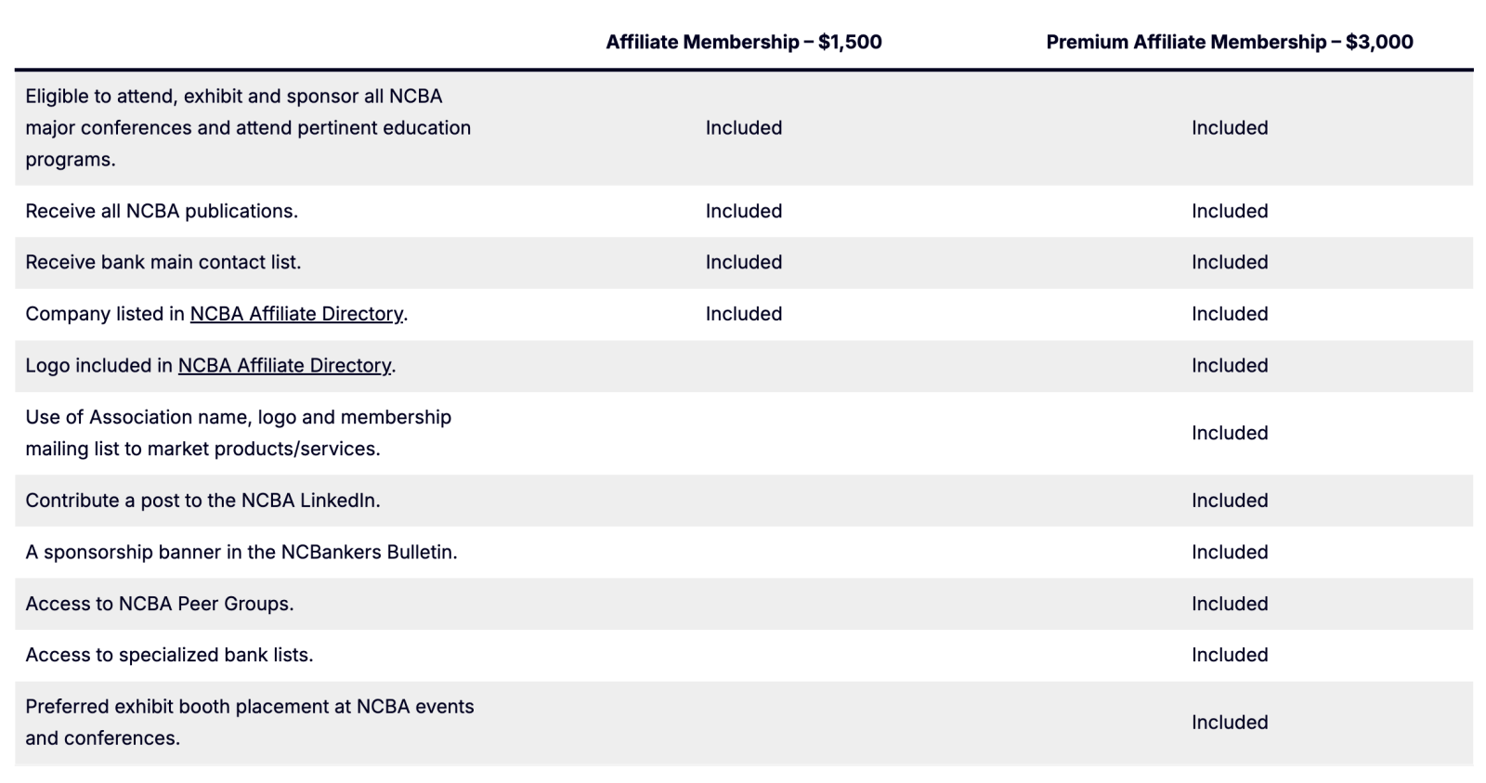The width and height of the screenshot is (1486, 783).
Task: Click Premium "Included" in the Peer Groups row
Action: pos(1230,604)
